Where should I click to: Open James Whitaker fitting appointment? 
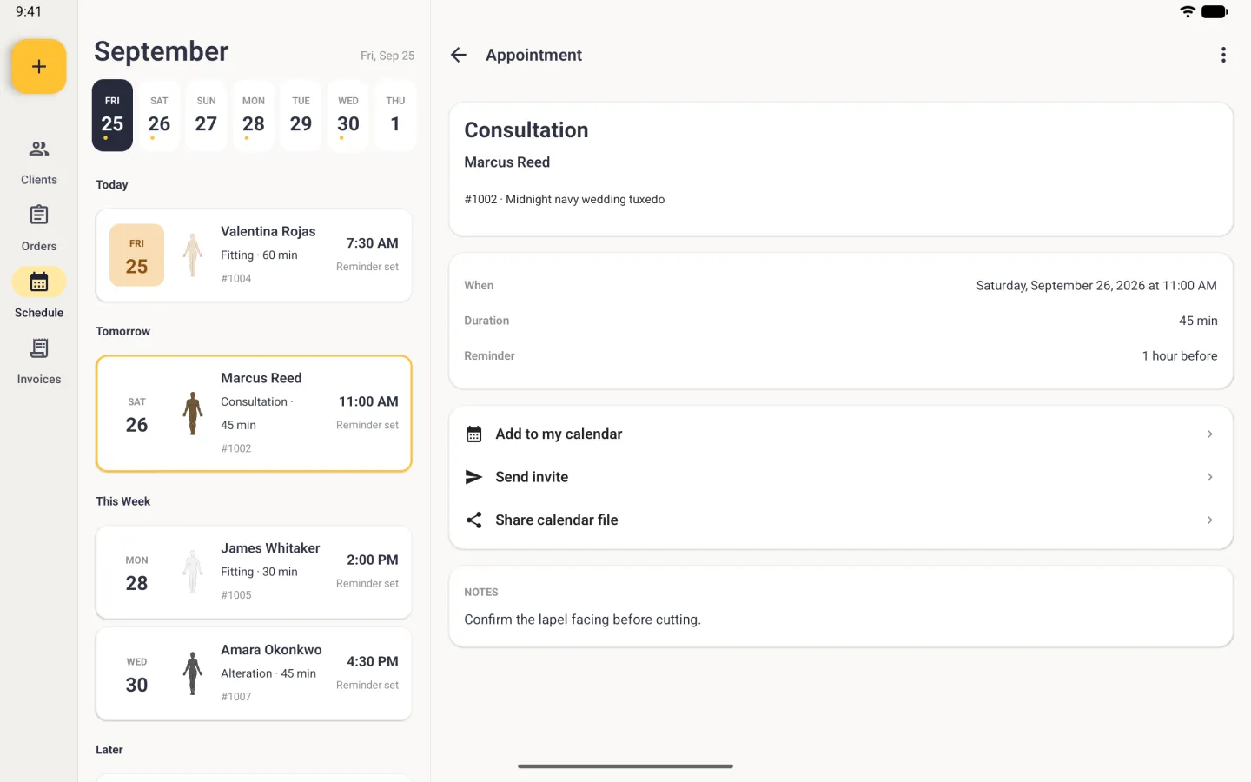tap(254, 572)
